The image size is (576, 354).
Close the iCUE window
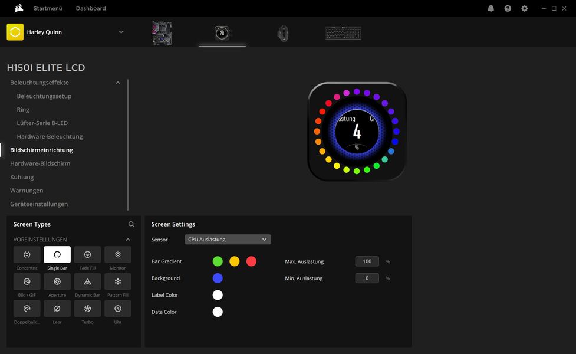pyautogui.click(x=564, y=8)
